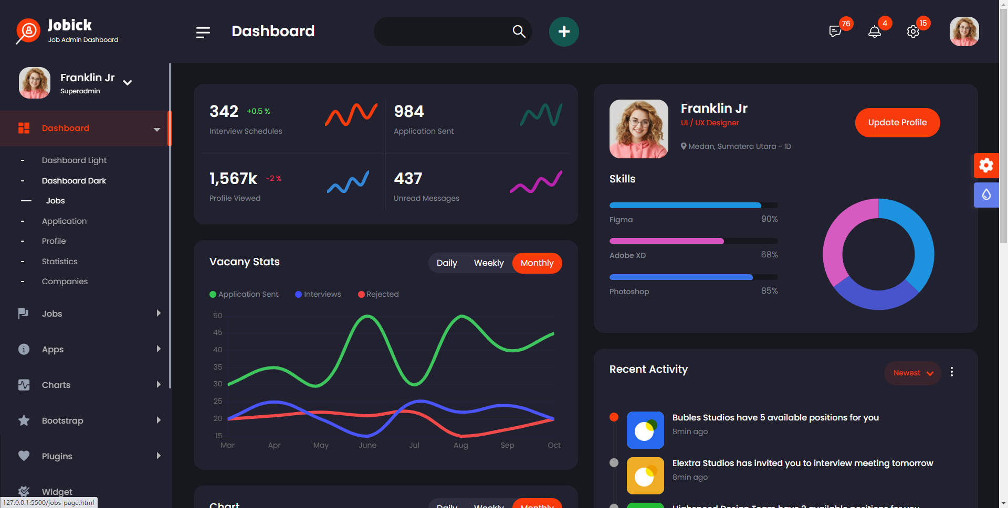This screenshot has height=508, width=1008.
Task: Open the Application submenu item
Action: point(64,221)
